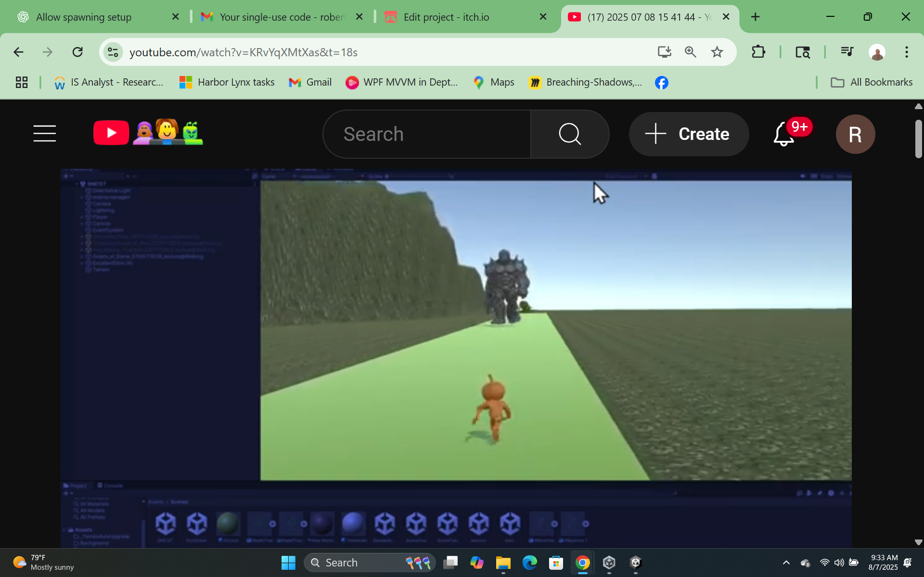Click the Create button
Viewport: 924px width, 577px height.
(689, 134)
